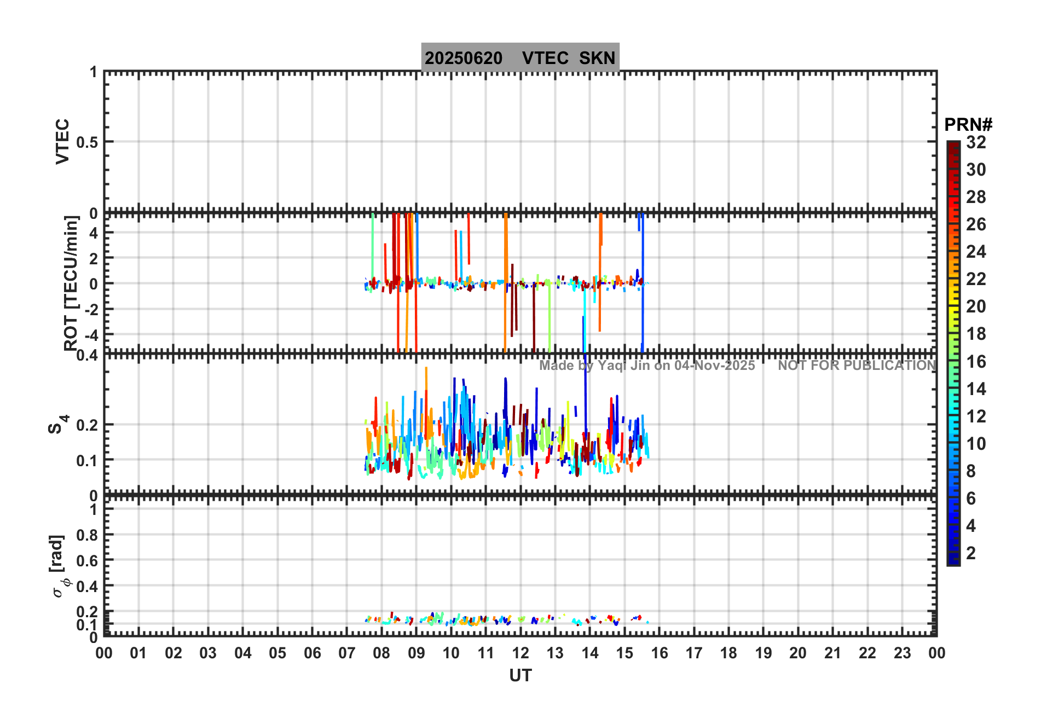Screen dimensions: 1041x707
Task: Click the colorbar label 6
Action: [x=971, y=499]
